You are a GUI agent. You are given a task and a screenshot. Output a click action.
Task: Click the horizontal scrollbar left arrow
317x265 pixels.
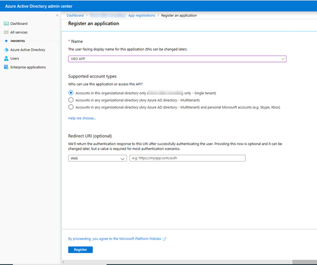(64, 262)
